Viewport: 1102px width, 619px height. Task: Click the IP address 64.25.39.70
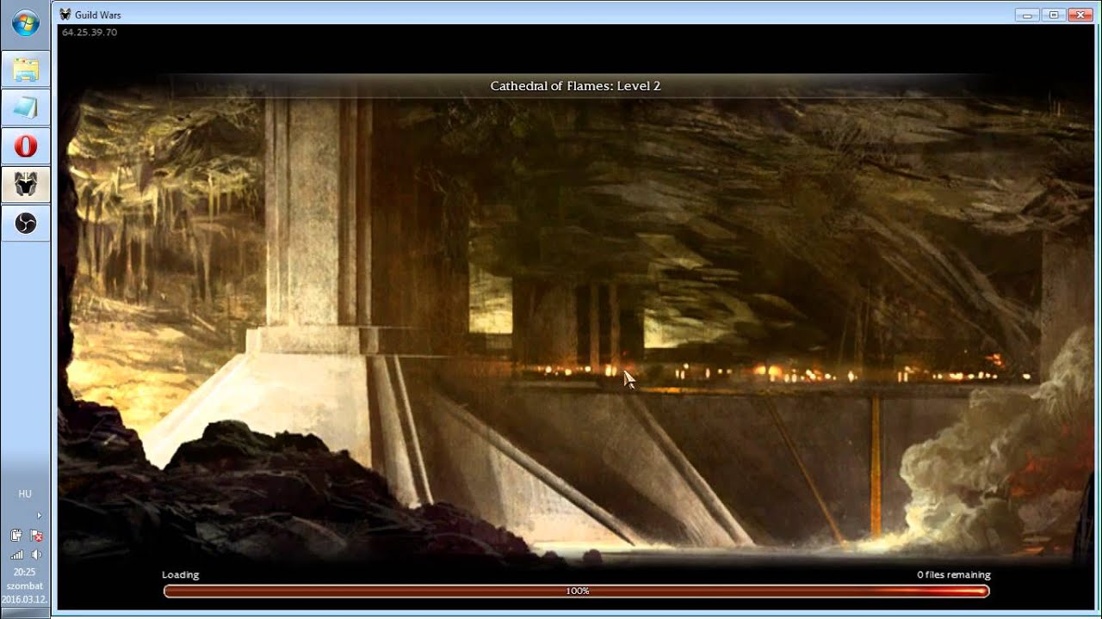pos(90,33)
